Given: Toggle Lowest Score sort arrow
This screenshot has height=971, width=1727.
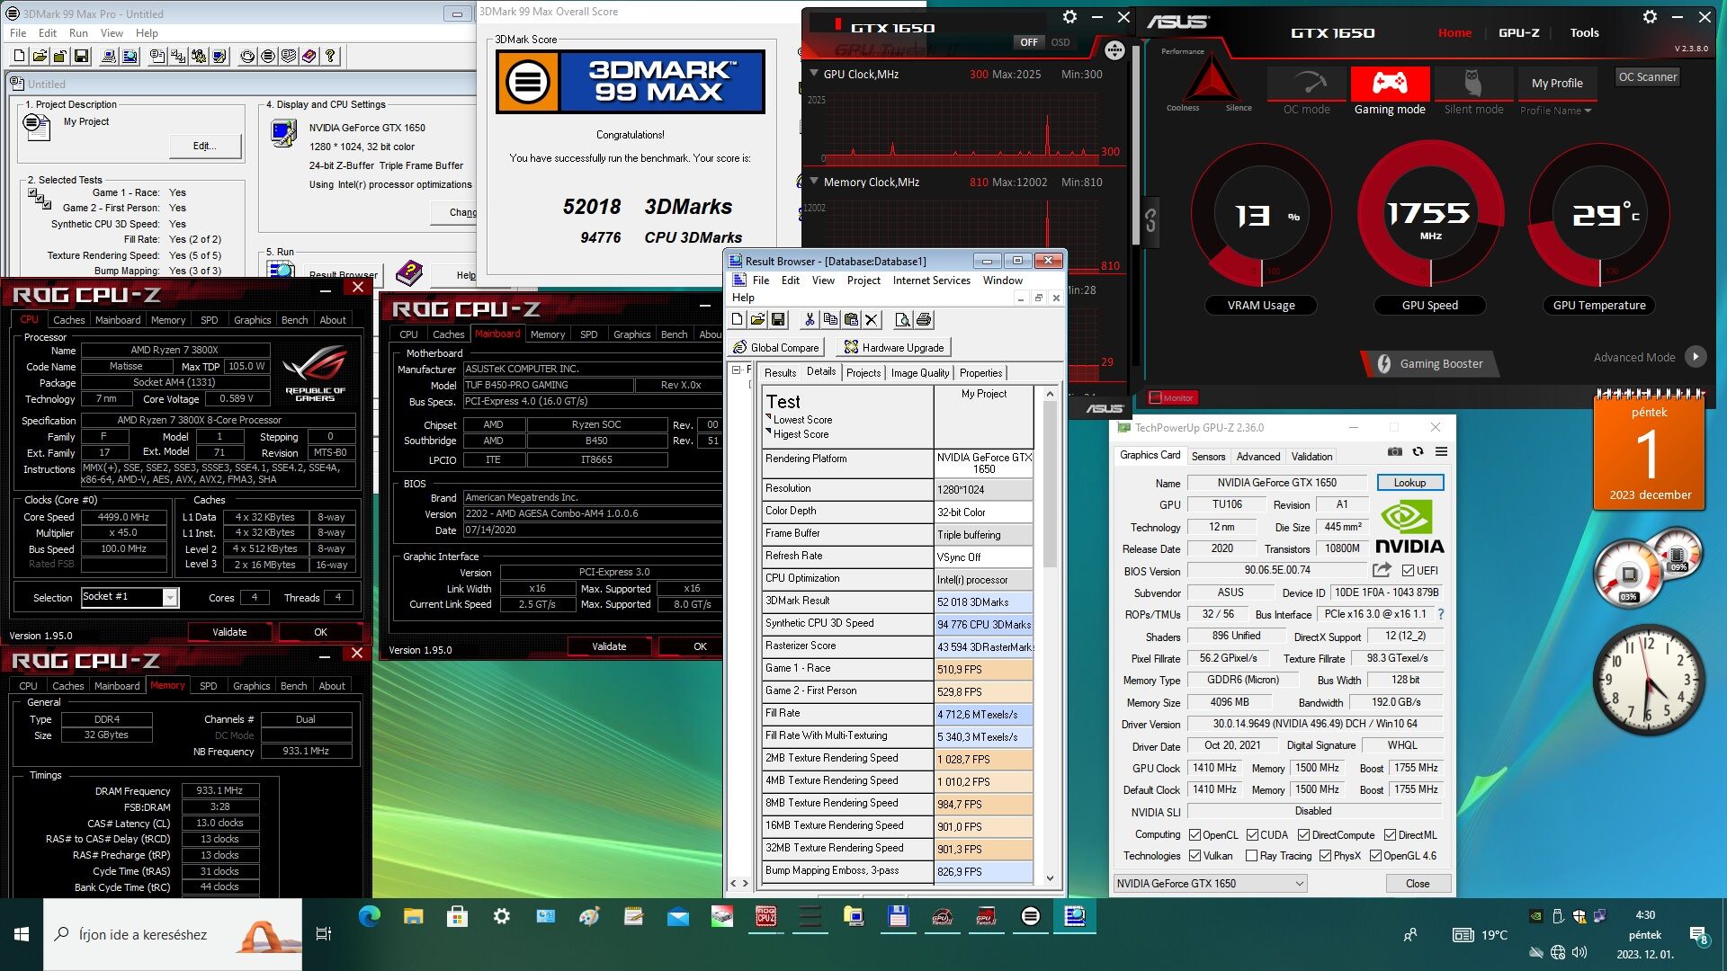Looking at the screenshot, I should tap(768, 417).
